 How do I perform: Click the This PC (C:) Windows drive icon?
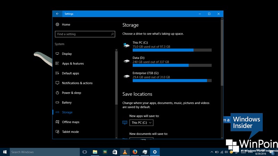tap(126, 45)
